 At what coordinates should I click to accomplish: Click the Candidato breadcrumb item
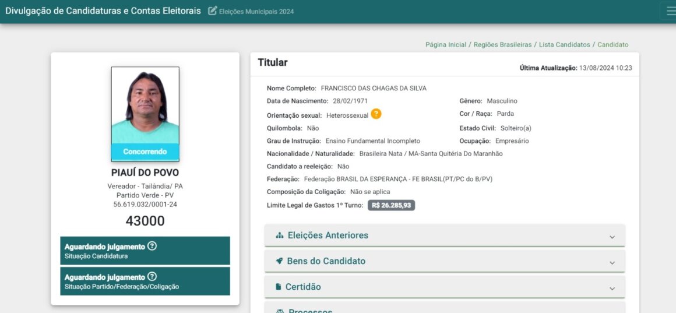(x=612, y=44)
